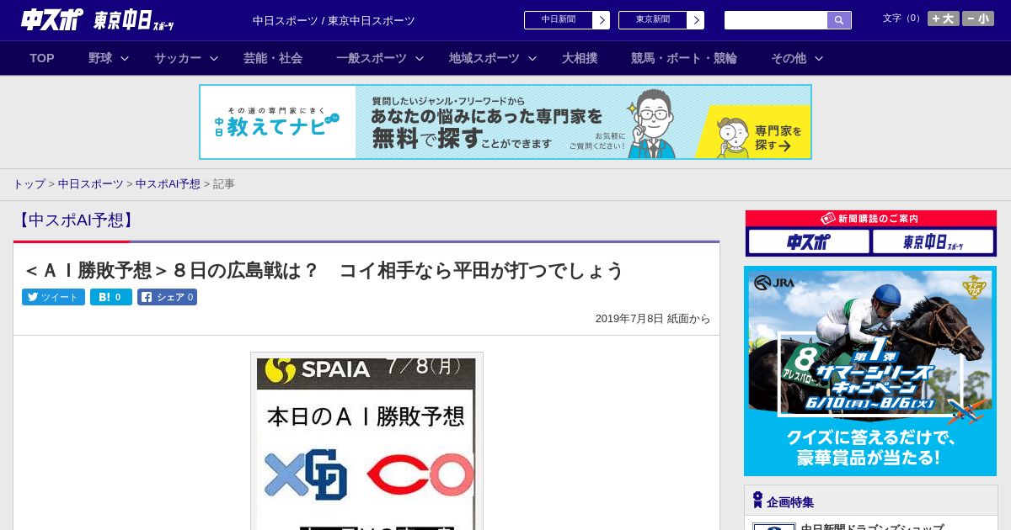
Task: Click the 中日スポーツ / 東京中日スポーツ header text
Action: click(334, 20)
